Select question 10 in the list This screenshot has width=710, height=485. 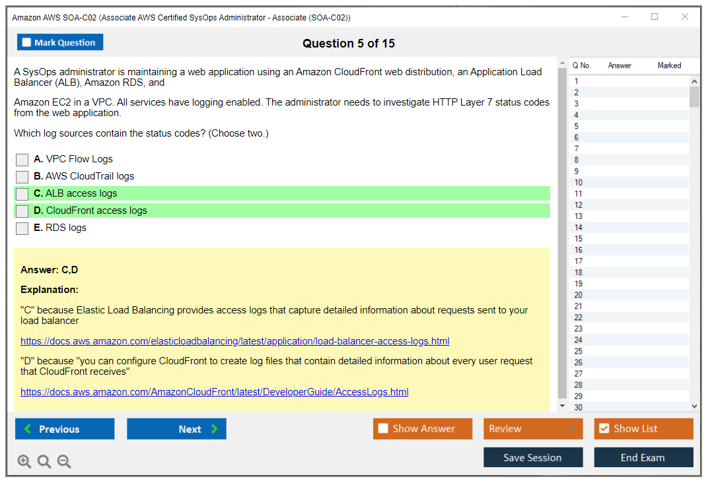coord(579,183)
